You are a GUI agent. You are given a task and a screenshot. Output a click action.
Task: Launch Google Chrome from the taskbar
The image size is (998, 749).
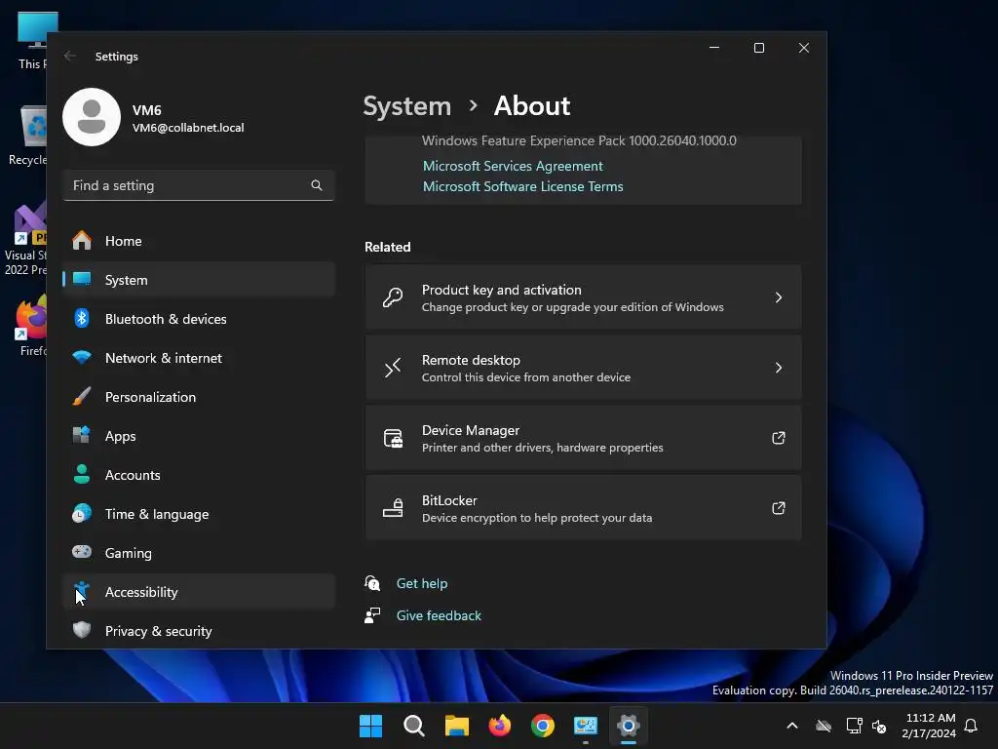tap(542, 726)
